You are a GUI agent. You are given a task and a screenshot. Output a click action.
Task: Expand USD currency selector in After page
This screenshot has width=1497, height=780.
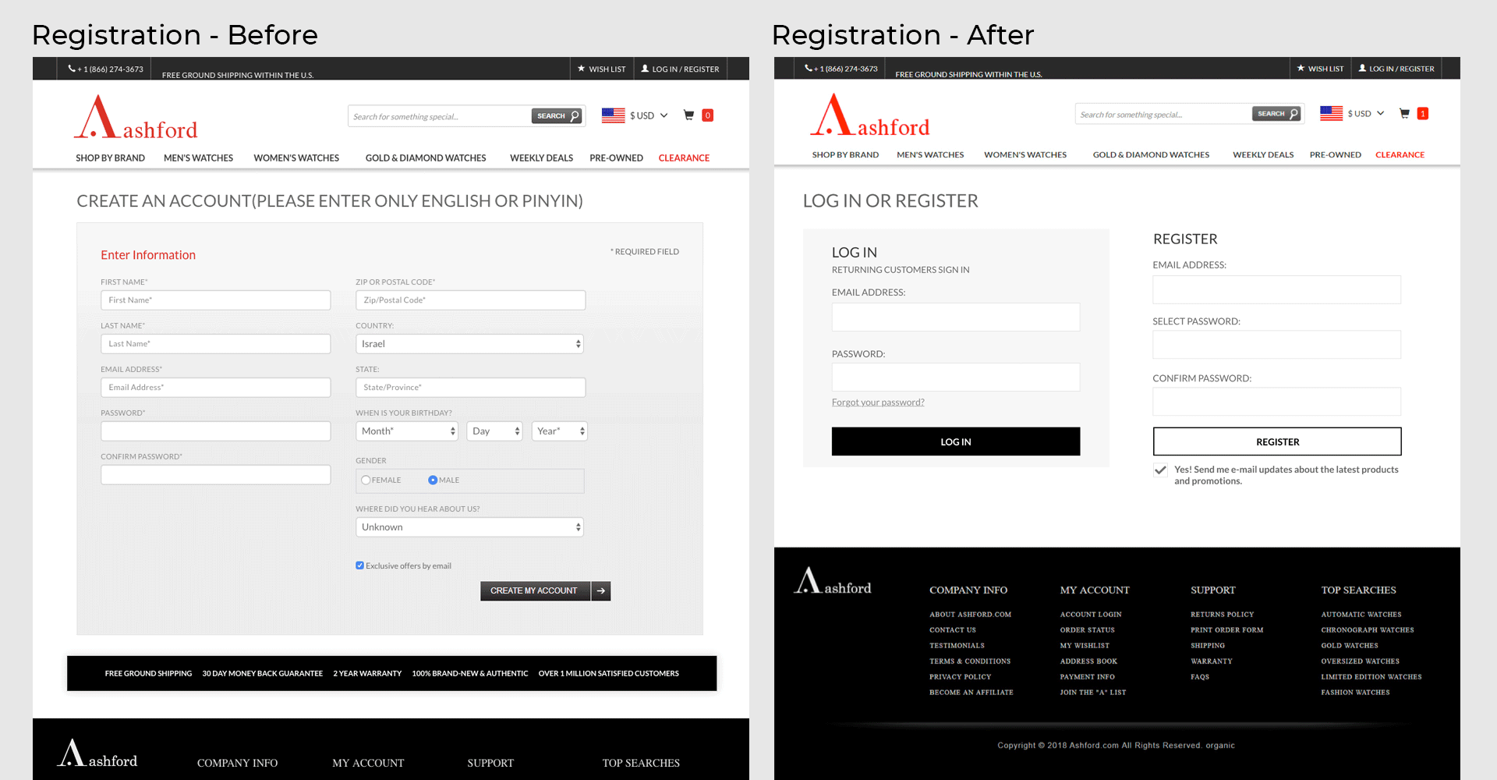[x=1366, y=113]
